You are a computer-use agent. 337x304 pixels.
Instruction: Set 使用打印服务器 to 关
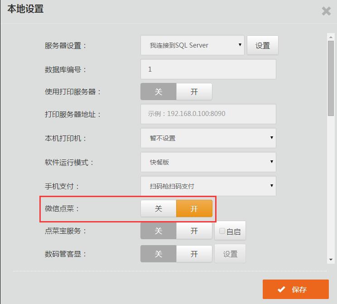[158, 92]
